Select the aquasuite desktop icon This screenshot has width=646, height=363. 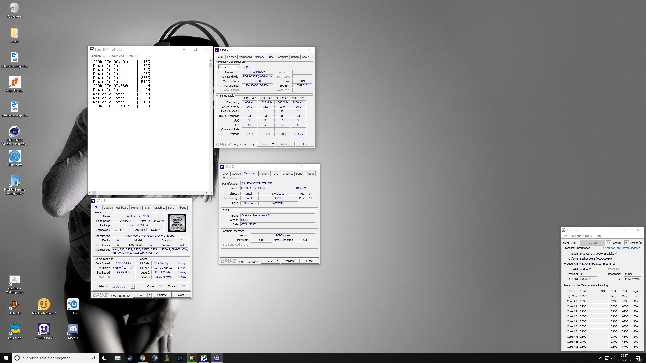pos(14,331)
